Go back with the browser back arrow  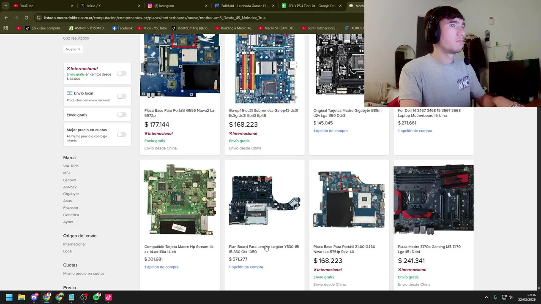click(6, 18)
